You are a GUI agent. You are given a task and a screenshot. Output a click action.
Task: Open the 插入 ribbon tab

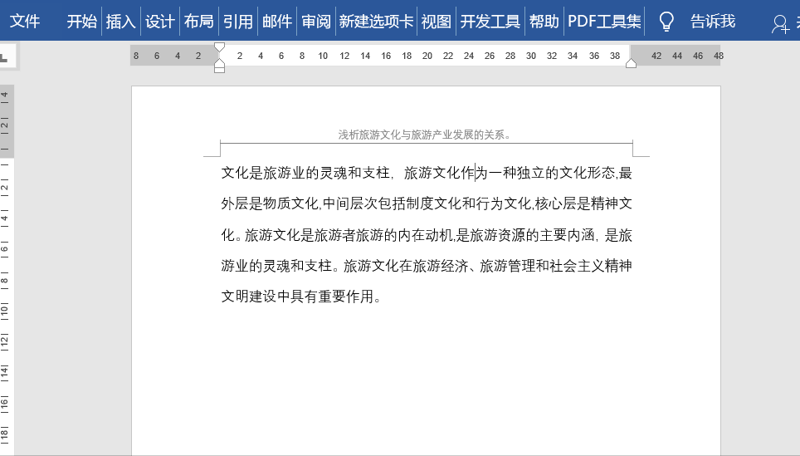pyautogui.click(x=121, y=21)
